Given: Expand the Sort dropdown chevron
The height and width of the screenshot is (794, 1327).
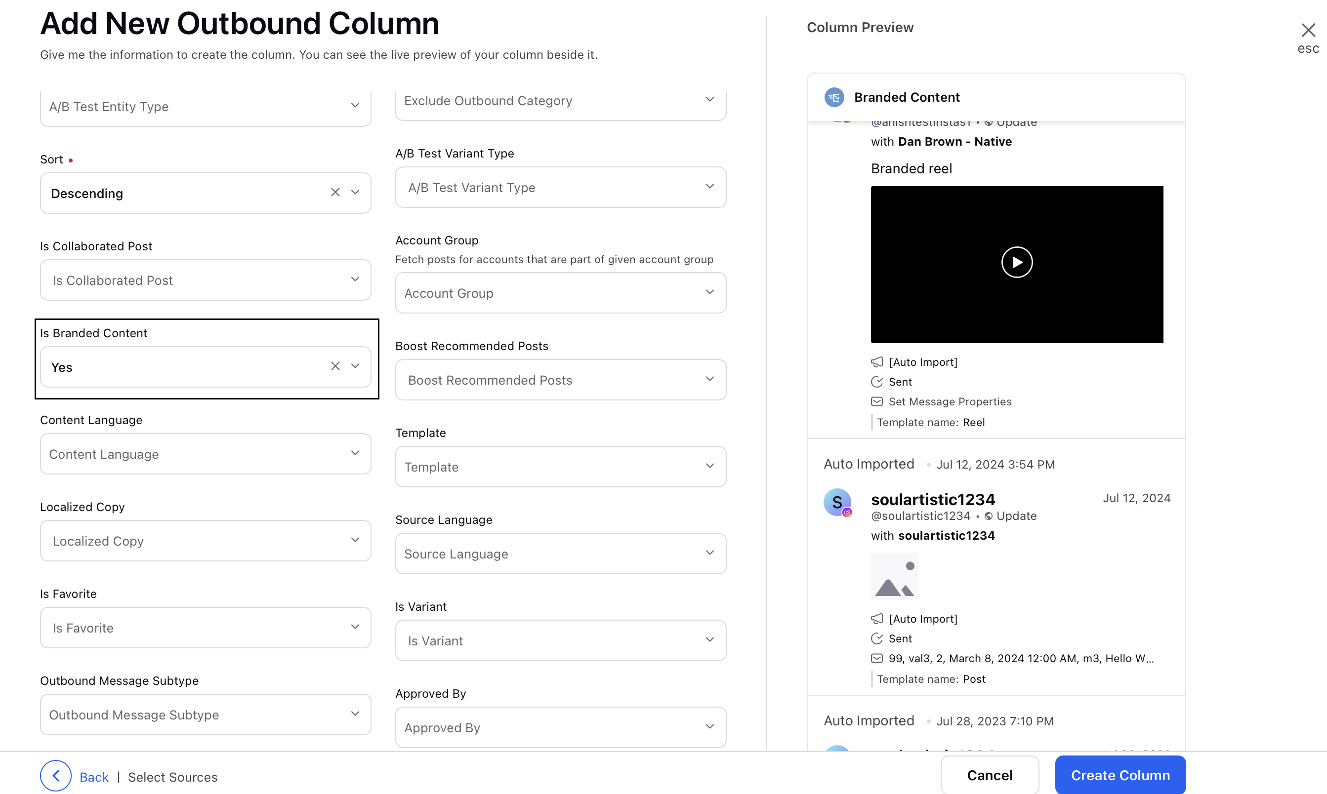Looking at the screenshot, I should 355,193.
